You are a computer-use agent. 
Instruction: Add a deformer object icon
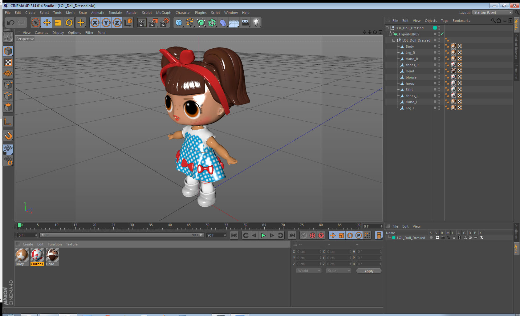pos(223,22)
